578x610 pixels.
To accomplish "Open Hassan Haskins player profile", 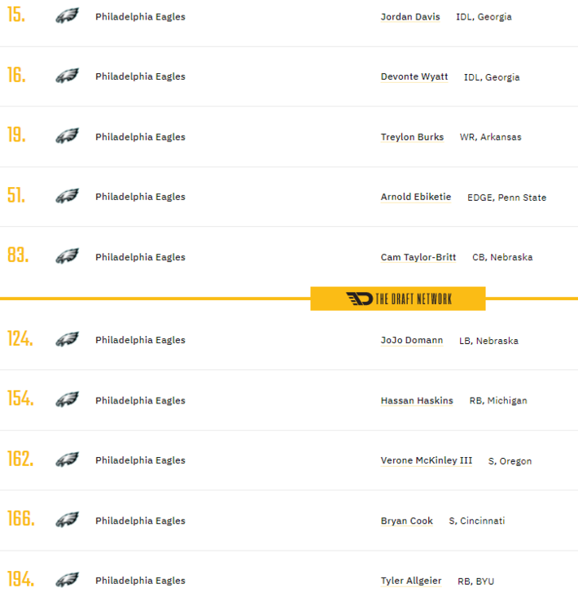I will 417,400.
